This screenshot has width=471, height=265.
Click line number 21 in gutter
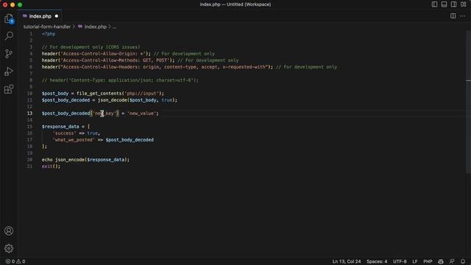click(x=29, y=166)
